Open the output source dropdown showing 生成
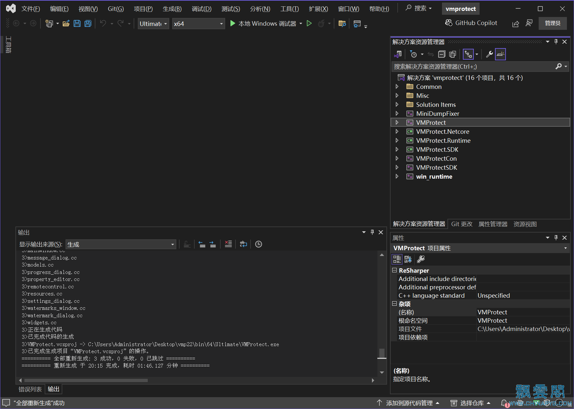 point(121,244)
